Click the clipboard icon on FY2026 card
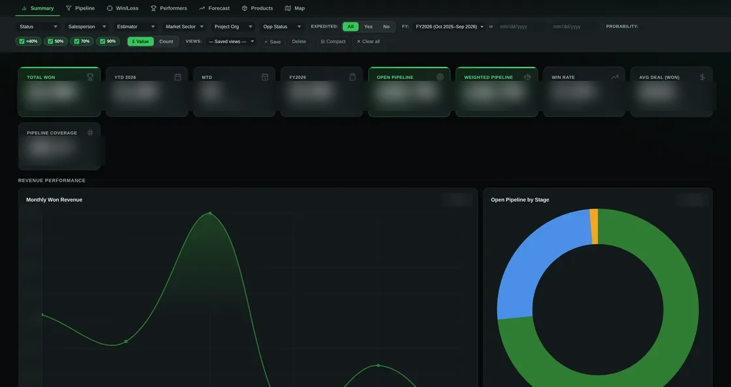The height and width of the screenshot is (387, 731). coord(352,77)
